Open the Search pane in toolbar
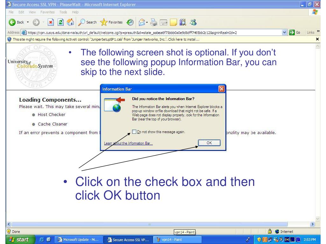Viewport: 326px width, 244px height. coord(87,22)
